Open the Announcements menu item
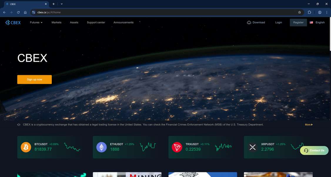 [123, 22]
